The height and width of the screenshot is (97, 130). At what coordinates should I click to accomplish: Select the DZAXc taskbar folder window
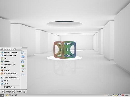pyautogui.click(x=12, y=95)
